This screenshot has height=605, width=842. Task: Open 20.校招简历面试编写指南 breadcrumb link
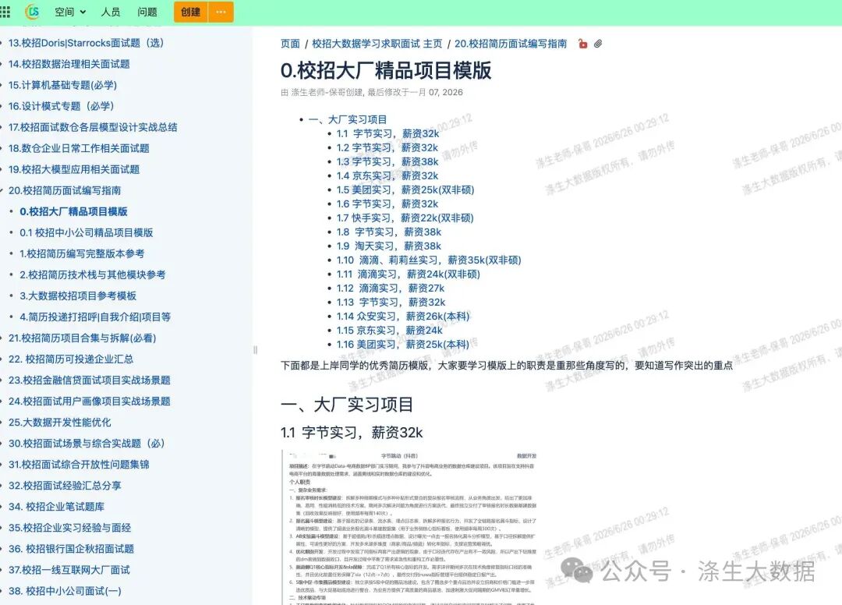511,44
